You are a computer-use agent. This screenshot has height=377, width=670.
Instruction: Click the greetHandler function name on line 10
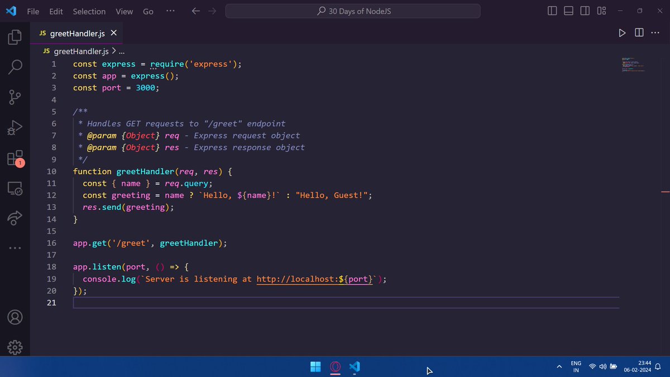point(145,171)
